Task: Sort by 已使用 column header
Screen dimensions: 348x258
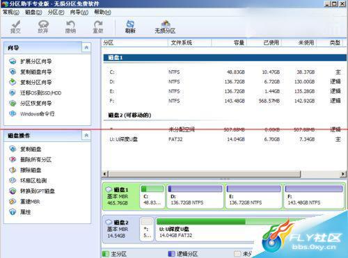Action: 264,42
